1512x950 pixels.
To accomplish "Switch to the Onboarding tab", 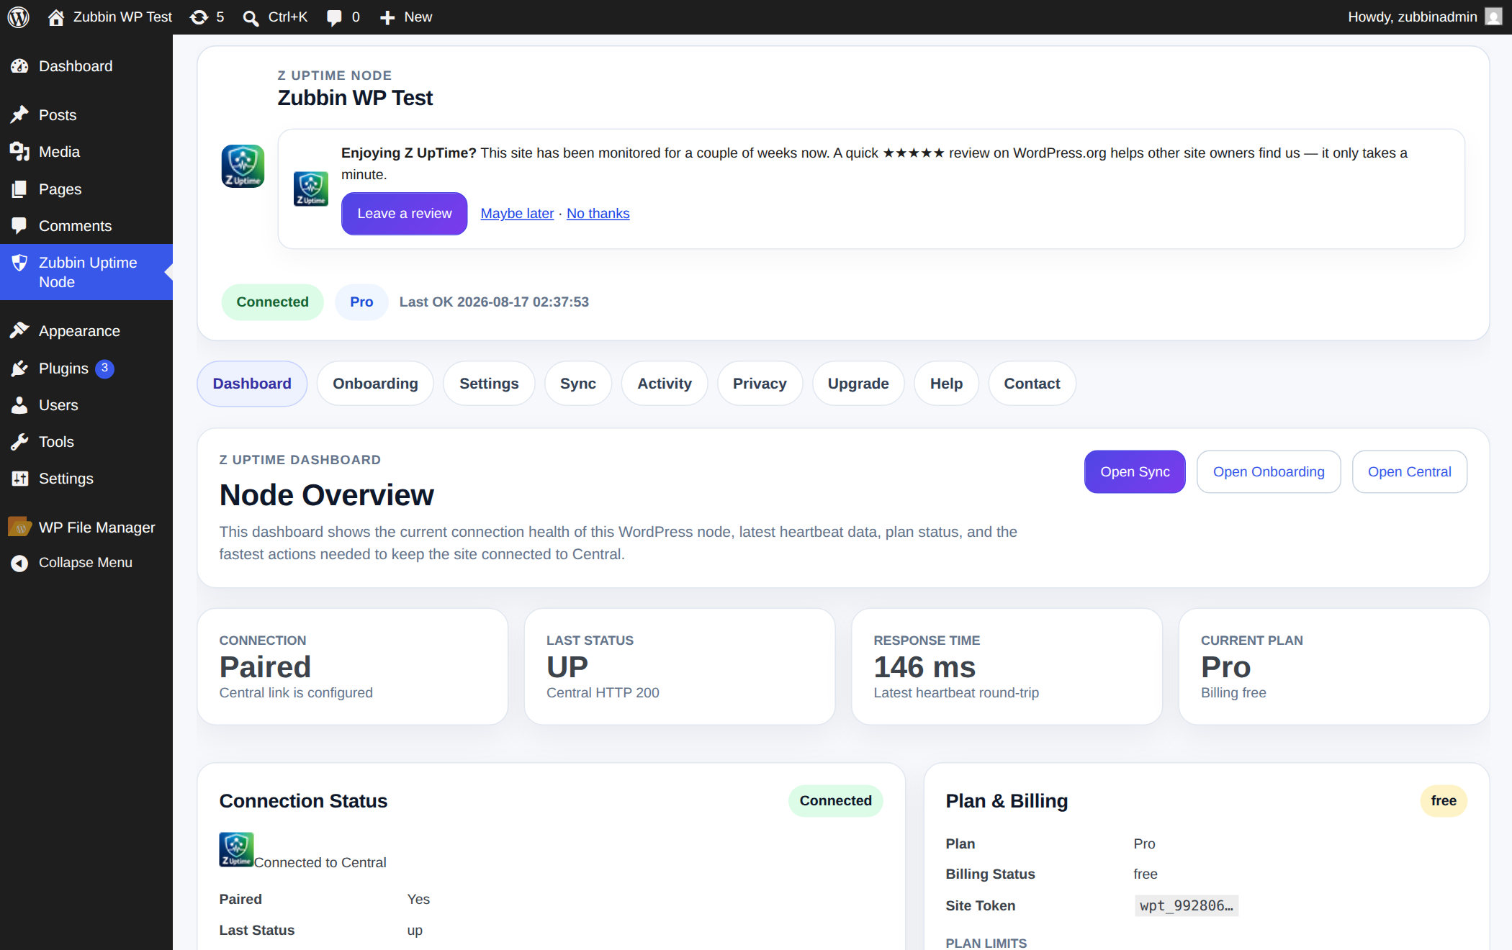I will (375, 384).
